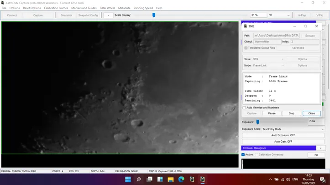Screen dimensions: 330x185
Task: Pause the frame capture
Action: 272,113
